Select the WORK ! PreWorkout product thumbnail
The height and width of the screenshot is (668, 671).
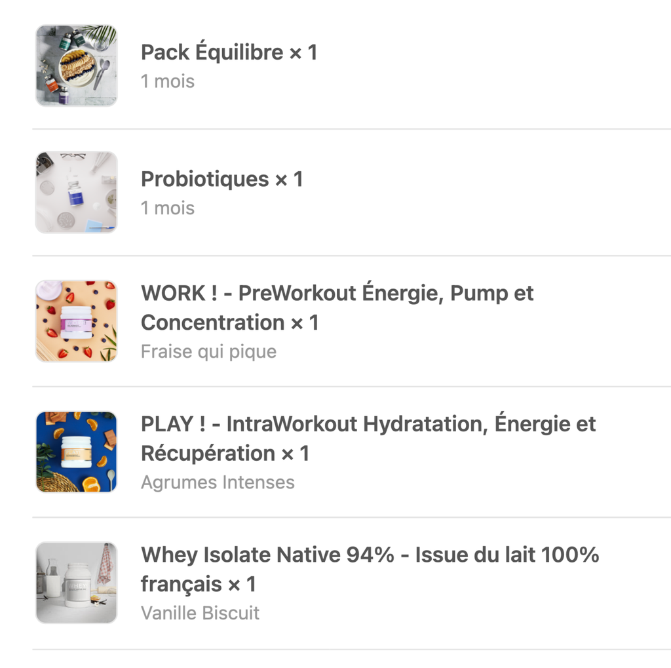click(x=76, y=321)
